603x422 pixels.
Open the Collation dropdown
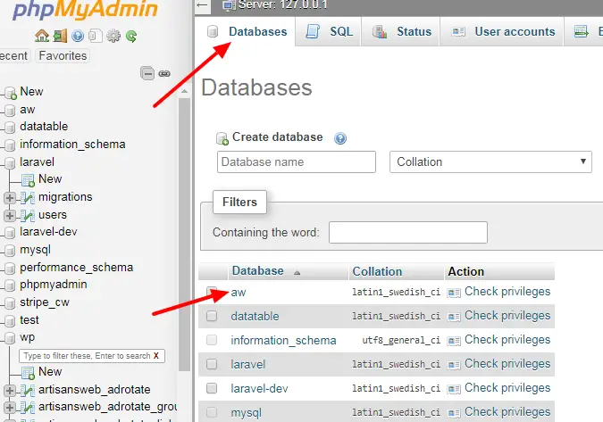[x=490, y=161]
